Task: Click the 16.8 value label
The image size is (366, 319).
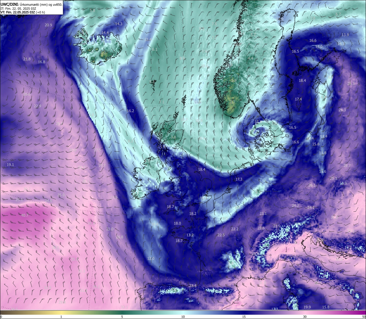Action: click(x=41, y=62)
